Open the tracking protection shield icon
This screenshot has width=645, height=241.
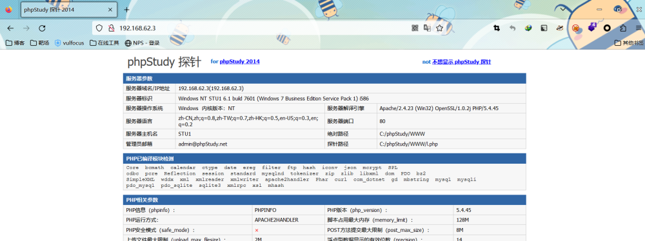click(99, 28)
